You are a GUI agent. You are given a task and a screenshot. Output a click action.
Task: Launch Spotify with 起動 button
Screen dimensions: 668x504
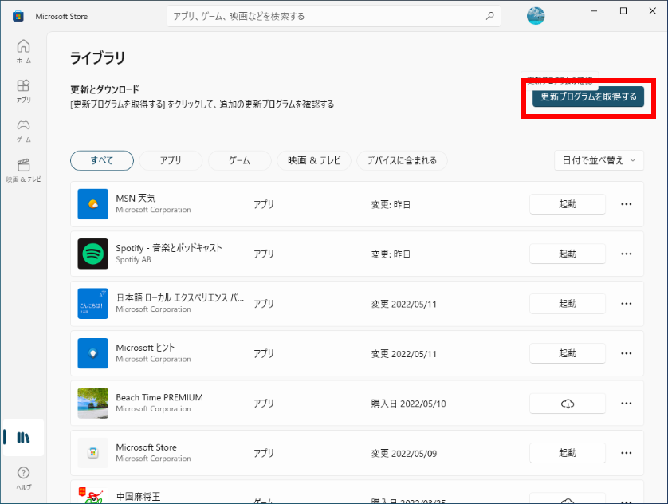coord(568,254)
